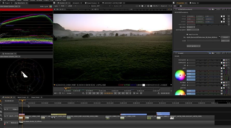This screenshot has height=128, width=231.
Task: Toggle the second gain channel eye in Grade2
Action: click(x=222, y=74)
